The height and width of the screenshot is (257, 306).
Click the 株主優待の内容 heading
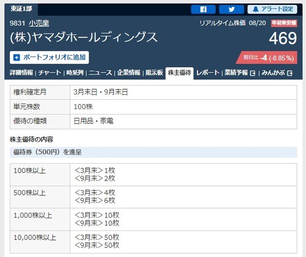pyautogui.click(x=32, y=139)
